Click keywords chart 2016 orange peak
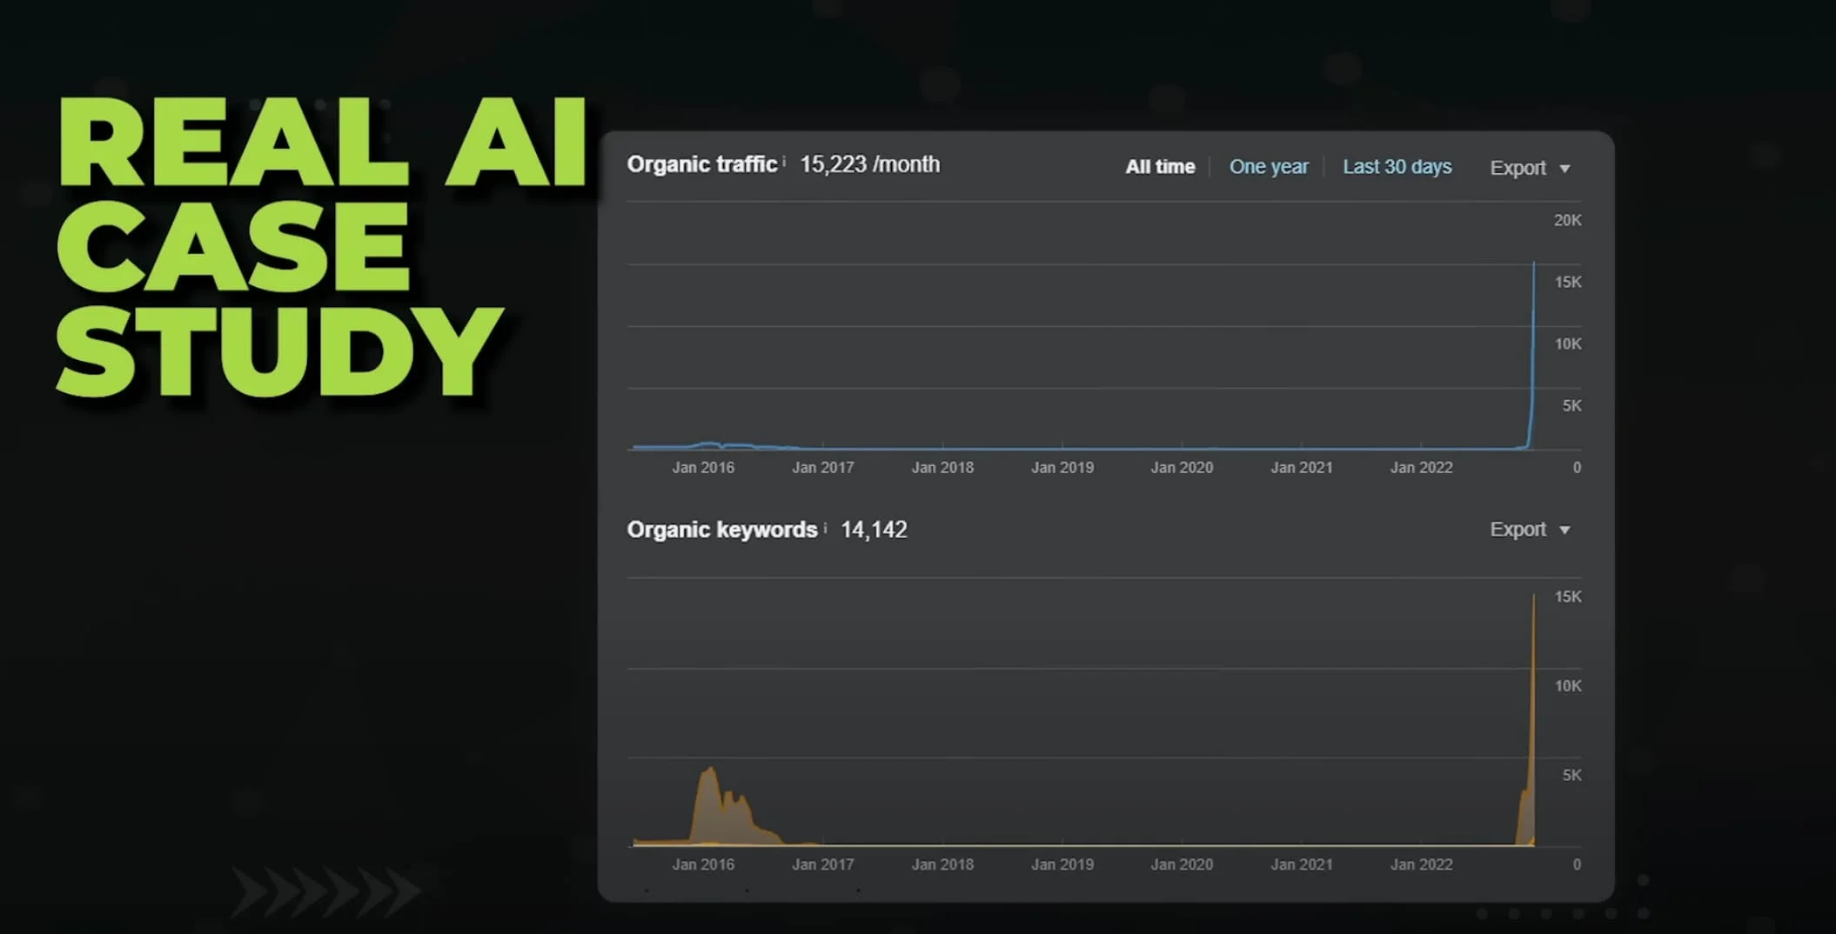Screen dimensions: 1836x934 [712, 771]
